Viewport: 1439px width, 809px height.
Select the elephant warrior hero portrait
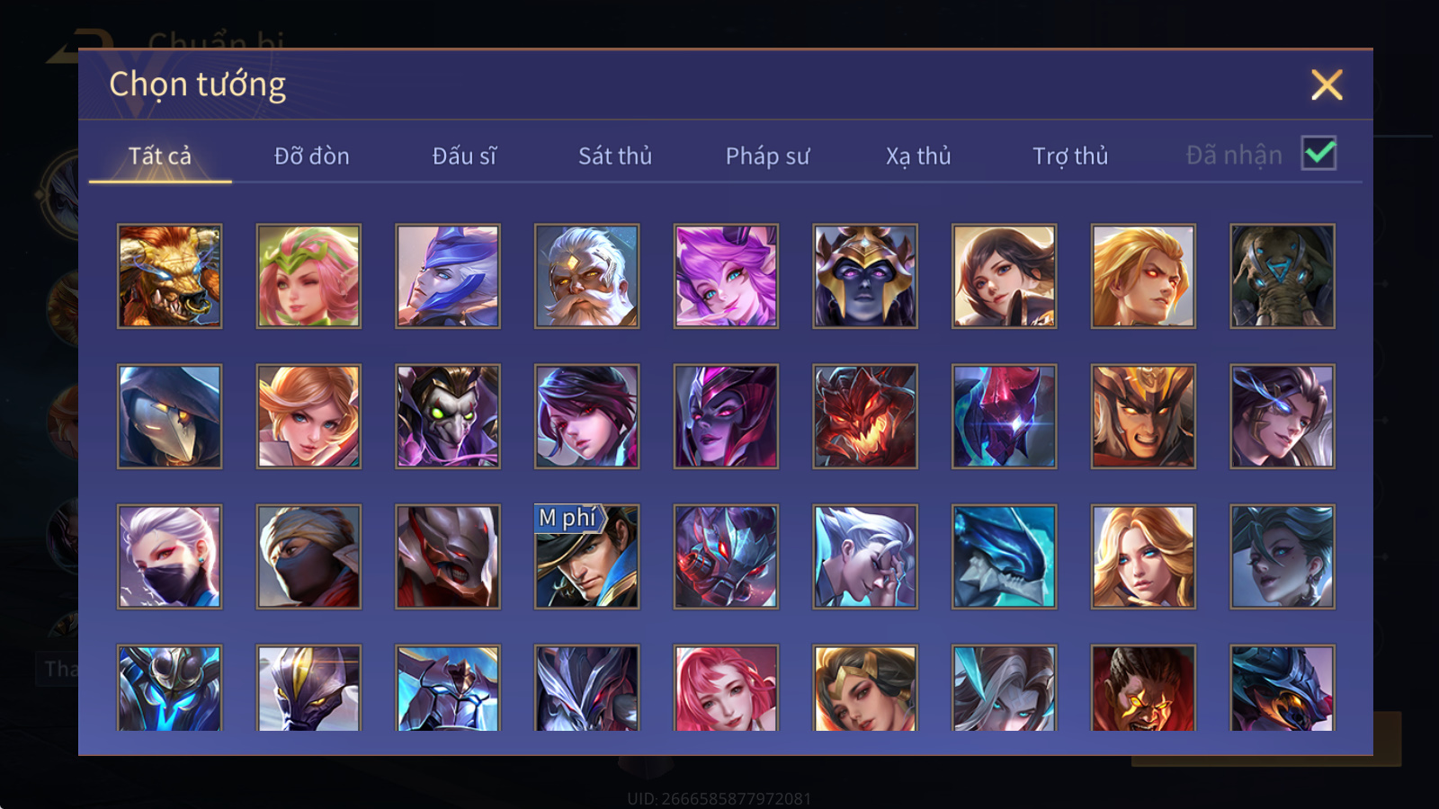click(1283, 276)
